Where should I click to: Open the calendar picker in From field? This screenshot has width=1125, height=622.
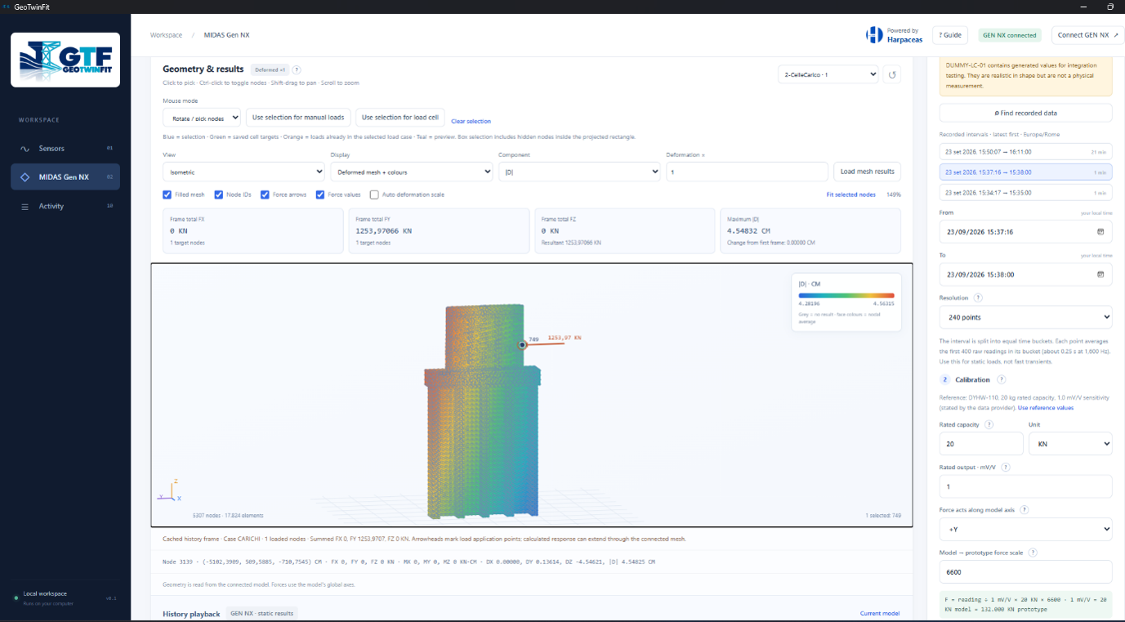click(x=1100, y=231)
